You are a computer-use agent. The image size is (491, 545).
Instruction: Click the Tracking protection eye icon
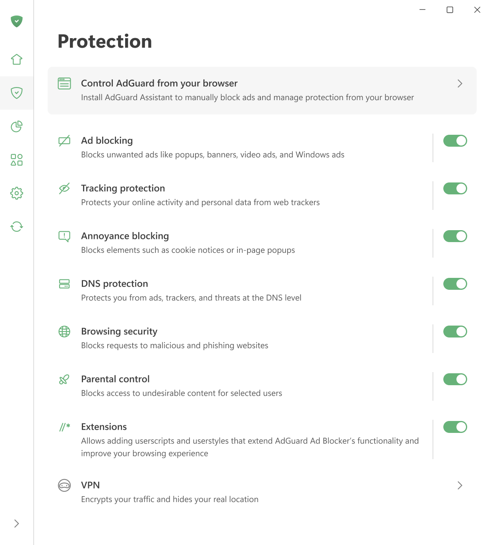tap(64, 188)
